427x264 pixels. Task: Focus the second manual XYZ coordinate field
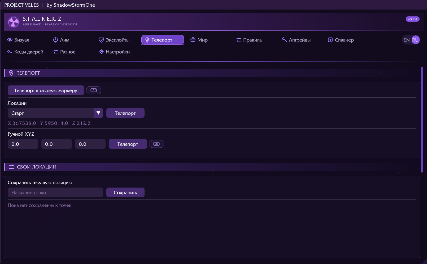56,144
